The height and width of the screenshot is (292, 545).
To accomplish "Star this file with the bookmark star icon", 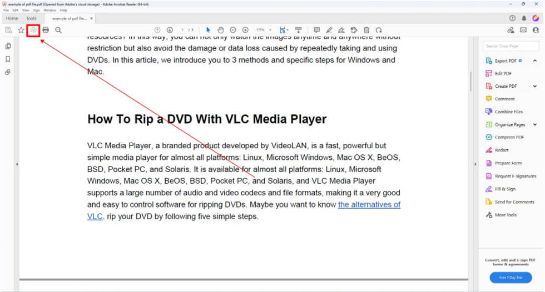I will [21, 30].
